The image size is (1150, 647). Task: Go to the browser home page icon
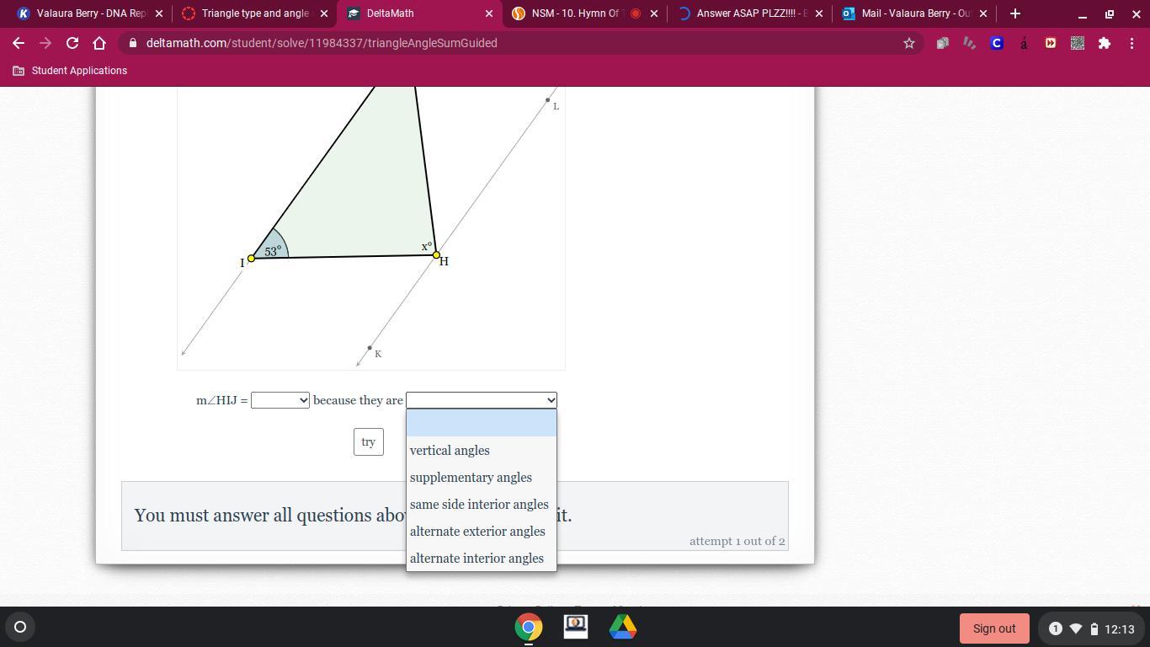[99, 43]
